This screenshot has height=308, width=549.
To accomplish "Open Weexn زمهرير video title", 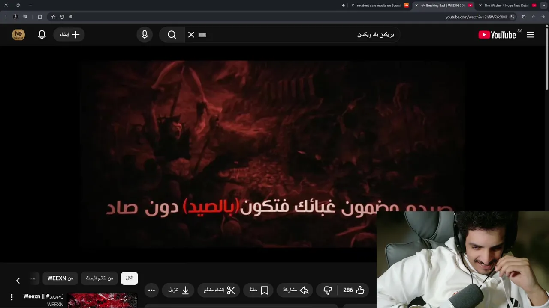I will [x=44, y=296].
